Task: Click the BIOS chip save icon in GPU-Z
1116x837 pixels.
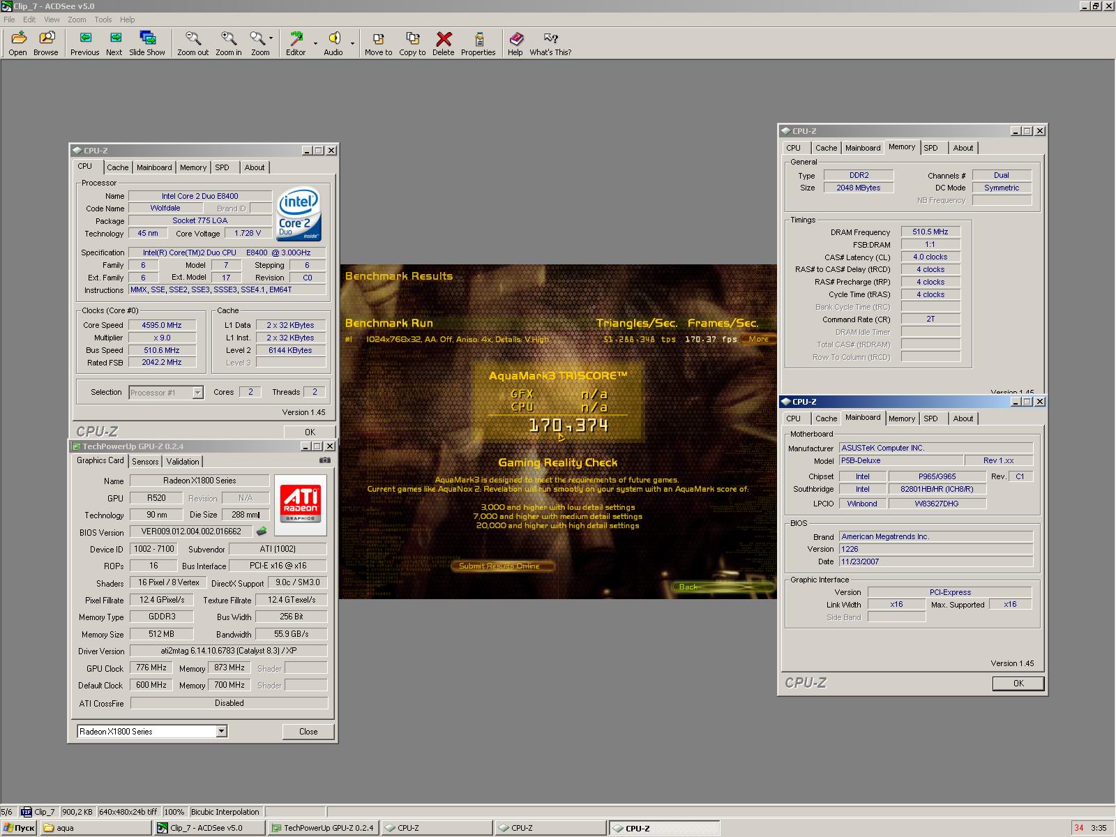Action: tap(262, 531)
